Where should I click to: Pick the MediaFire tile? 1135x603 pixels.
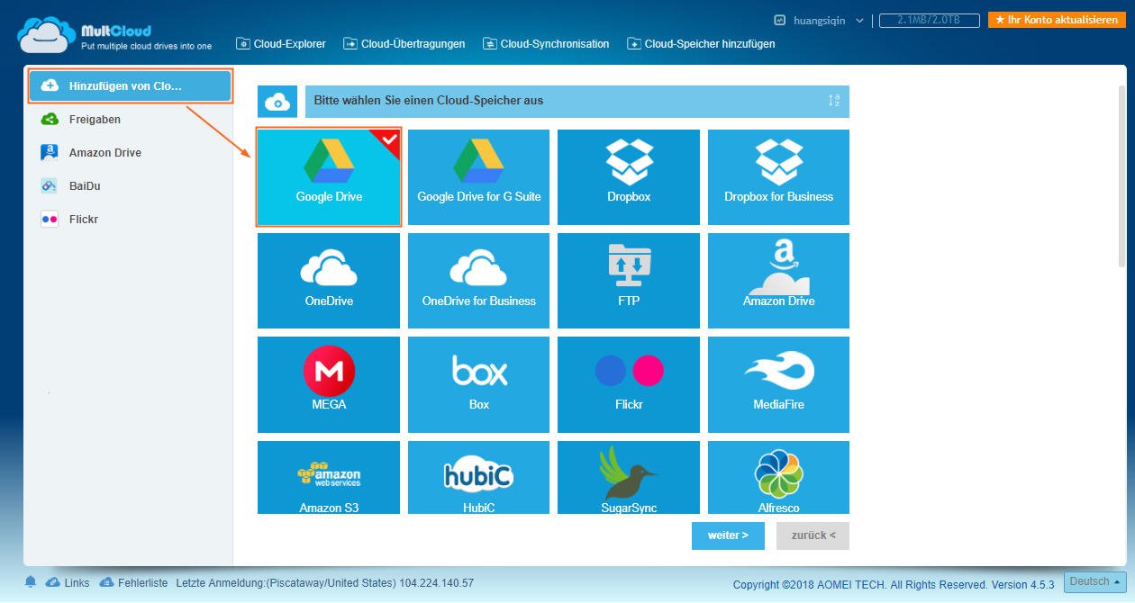point(778,384)
